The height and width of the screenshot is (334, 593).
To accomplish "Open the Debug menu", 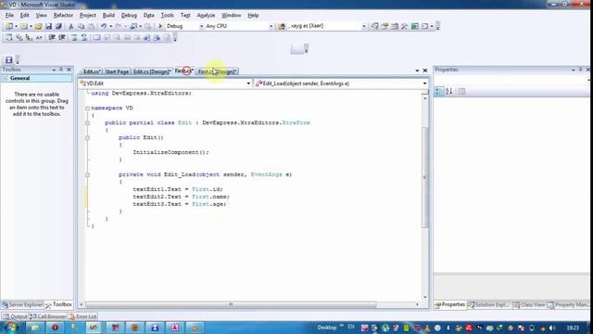I will pyautogui.click(x=129, y=15).
